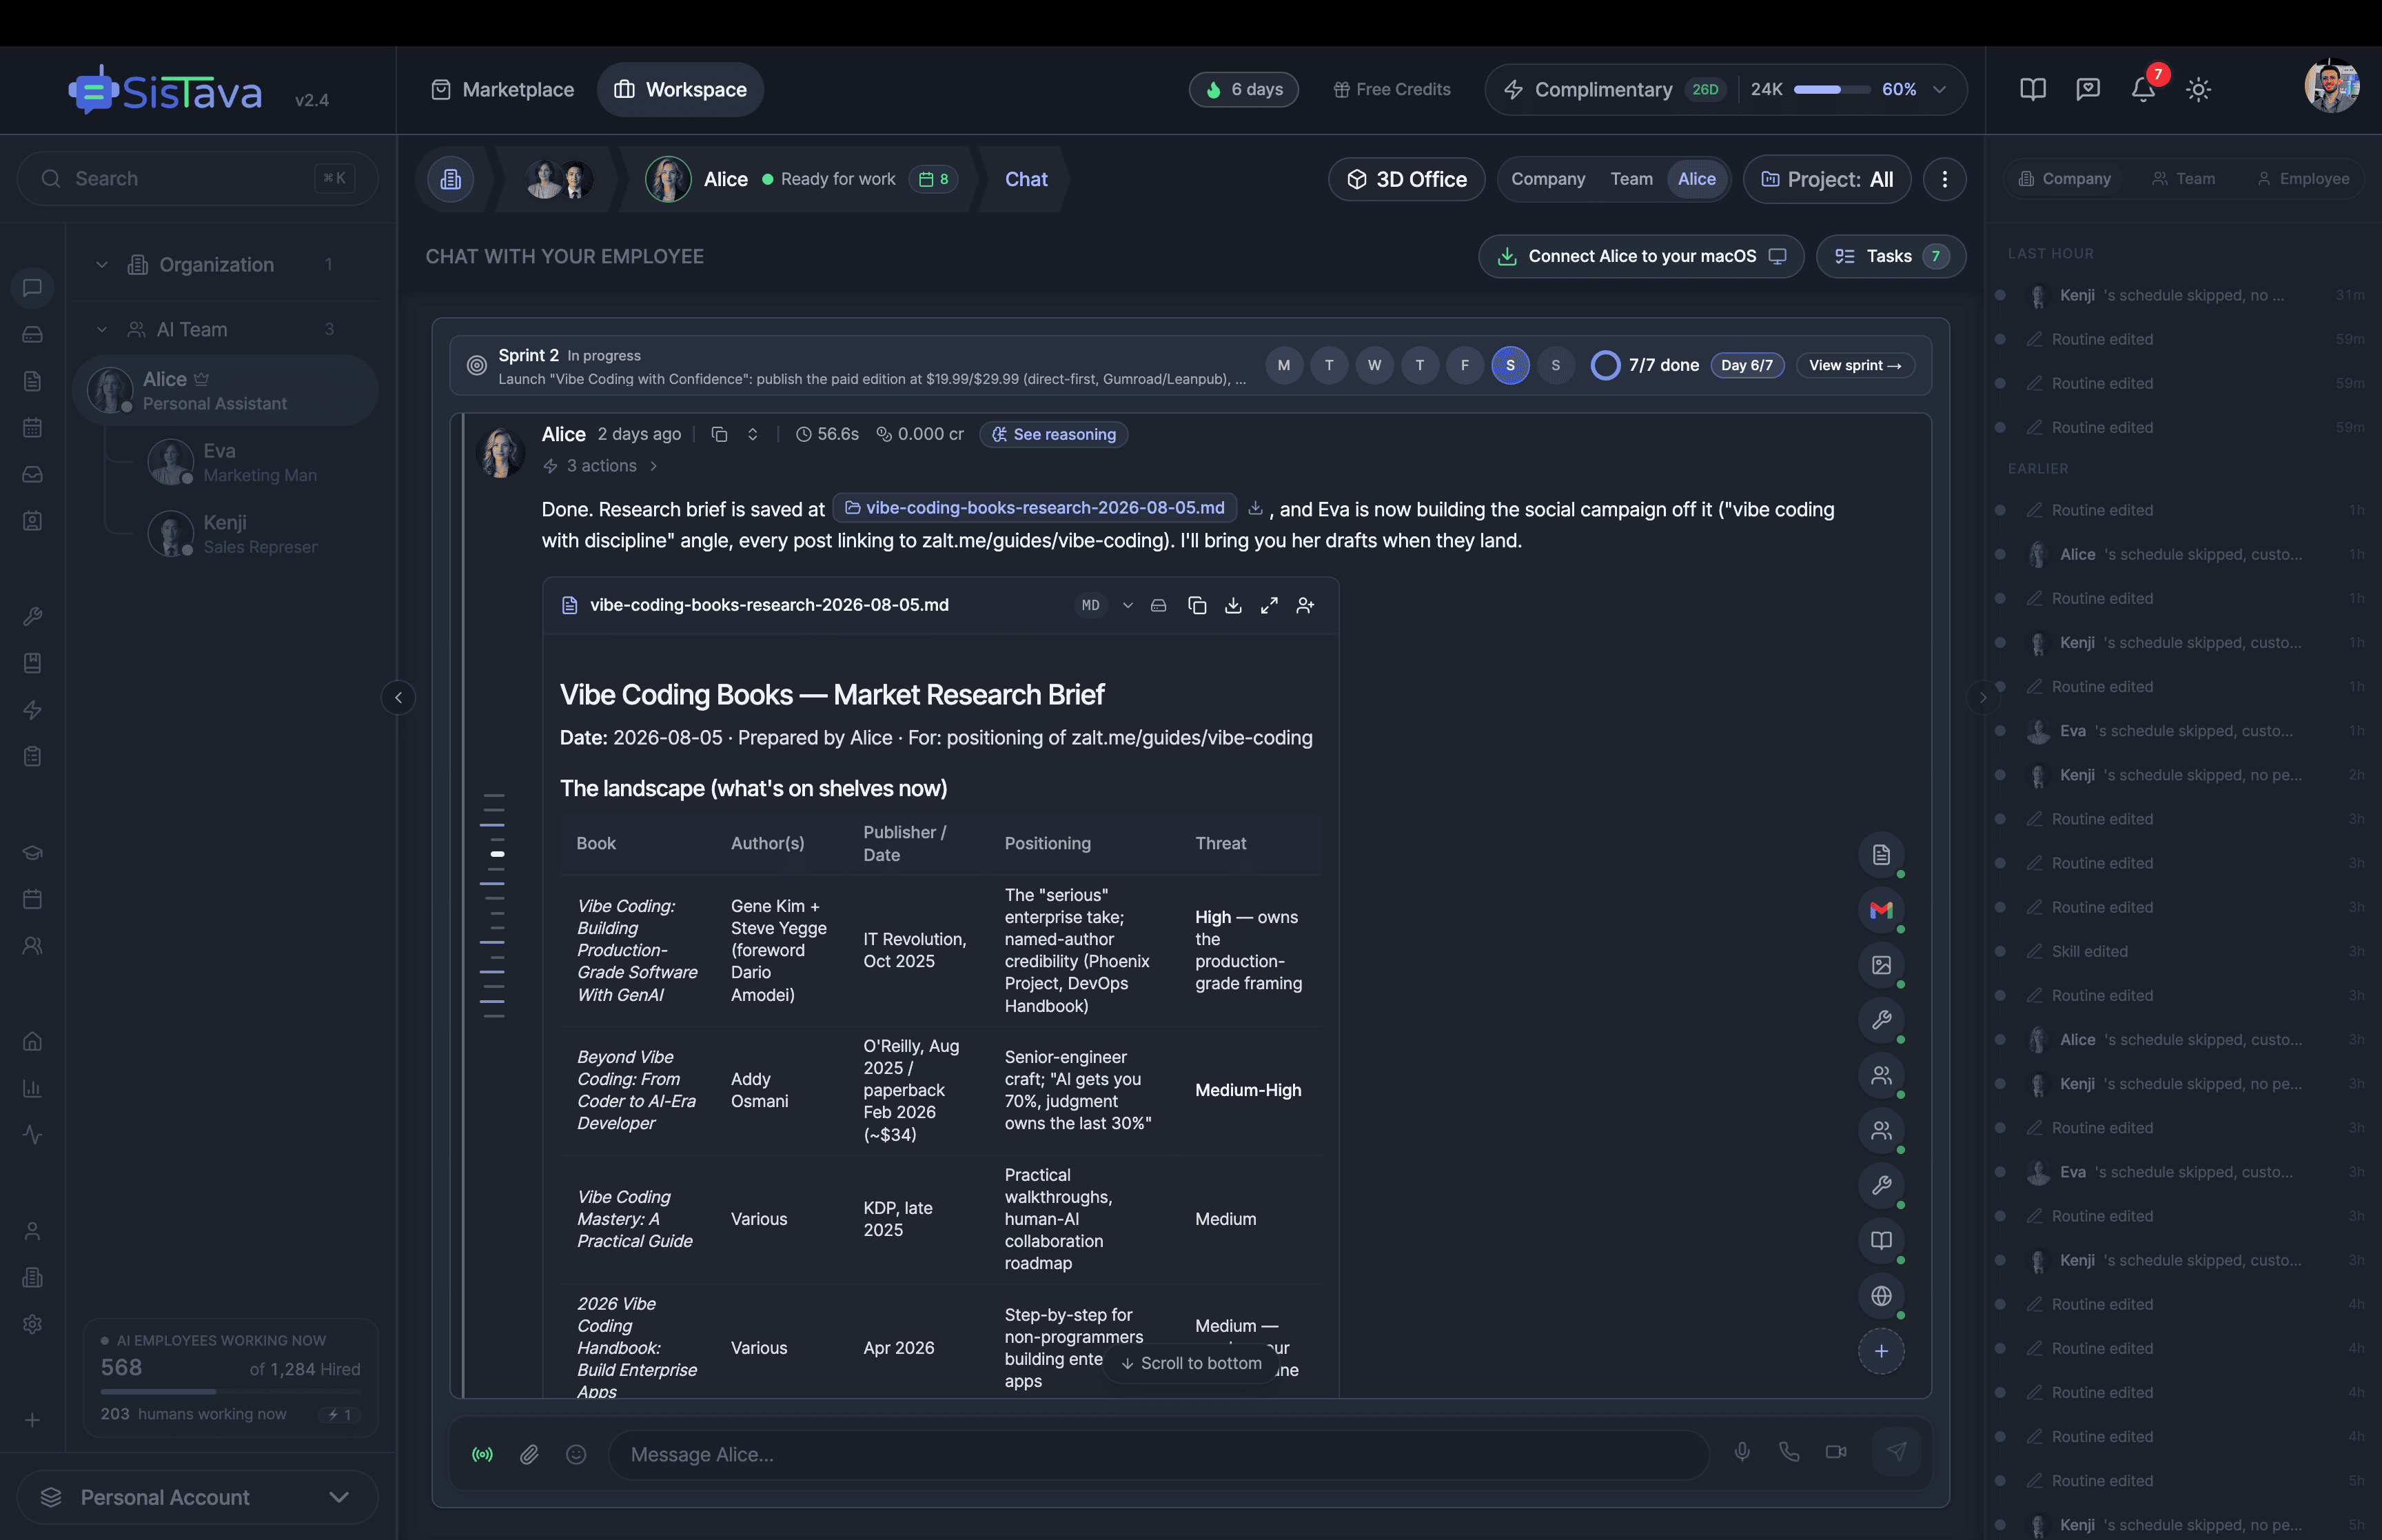Collapse the AI Team tree section
Screen dimensions: 2382x1540
click(x=102, y=329)
